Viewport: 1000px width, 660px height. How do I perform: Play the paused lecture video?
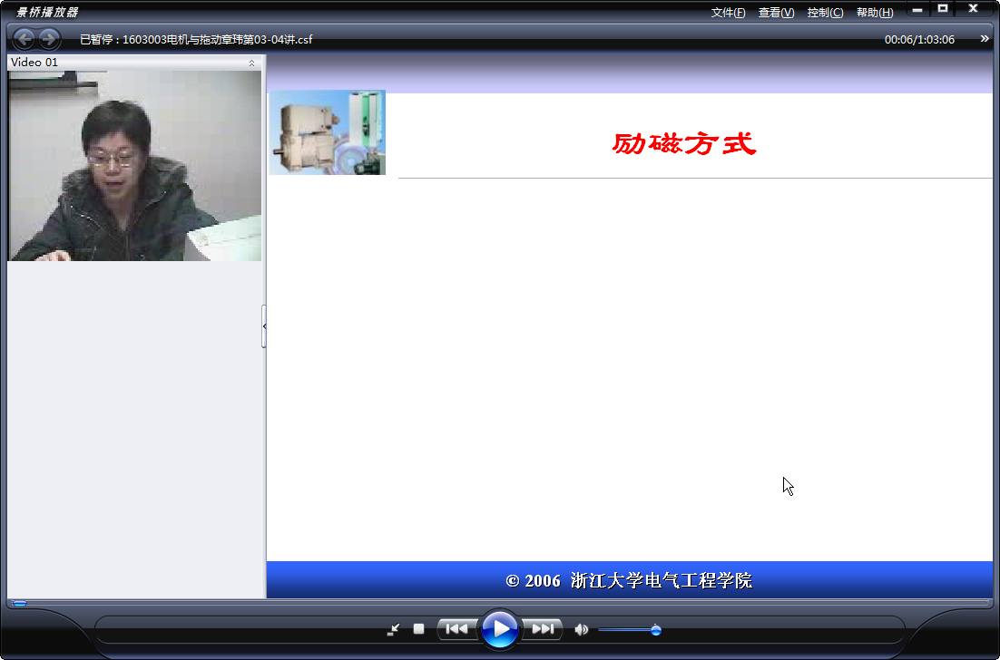tap(500, 629)
